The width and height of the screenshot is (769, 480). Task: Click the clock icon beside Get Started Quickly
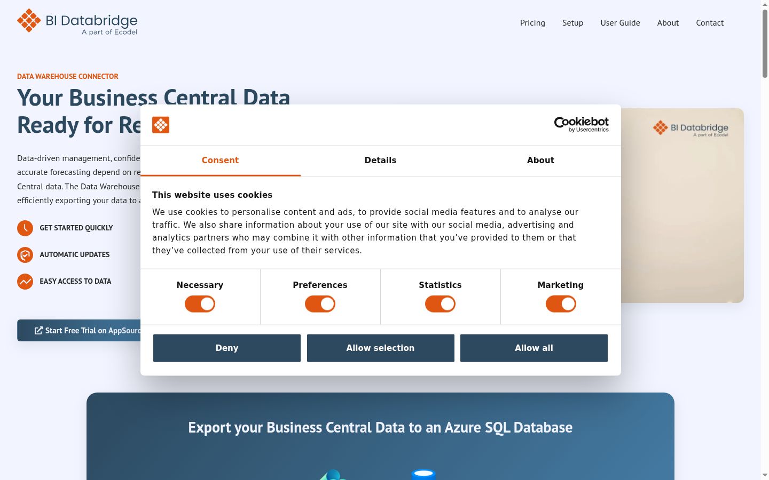(25, 228)
